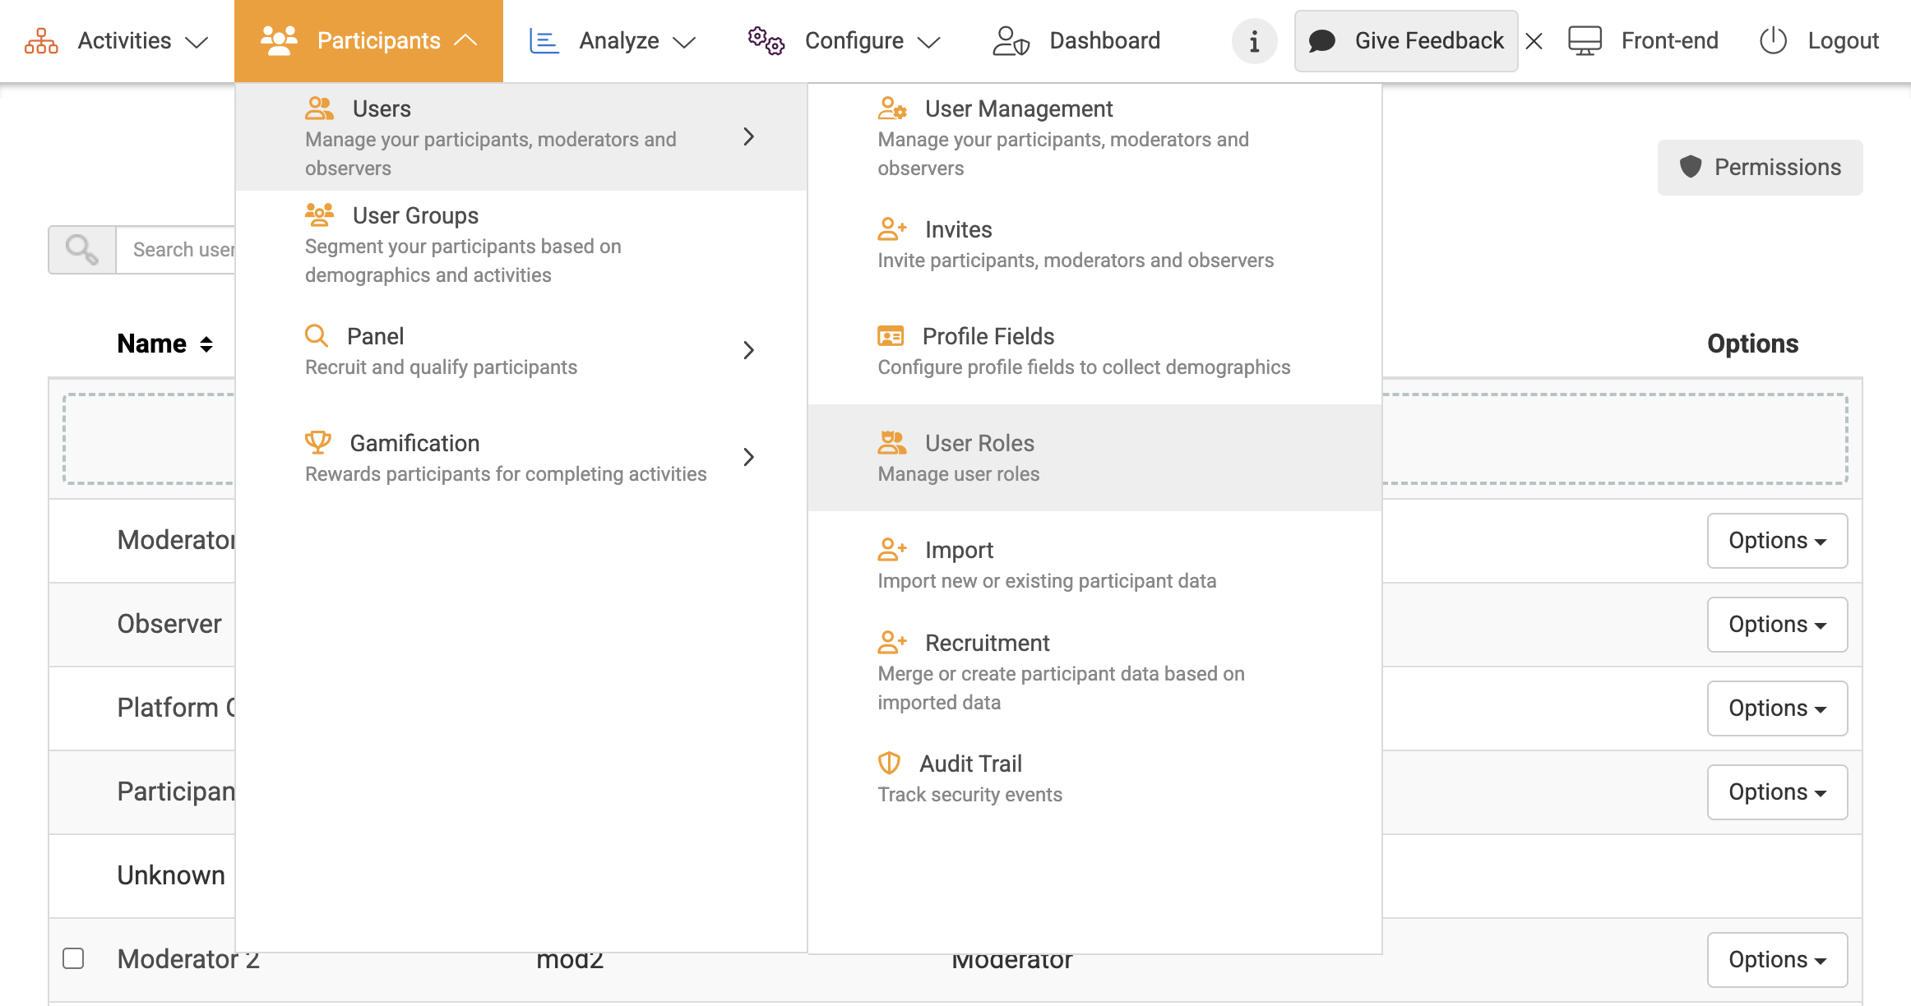Click the search magnifier icon

(82, 249)
